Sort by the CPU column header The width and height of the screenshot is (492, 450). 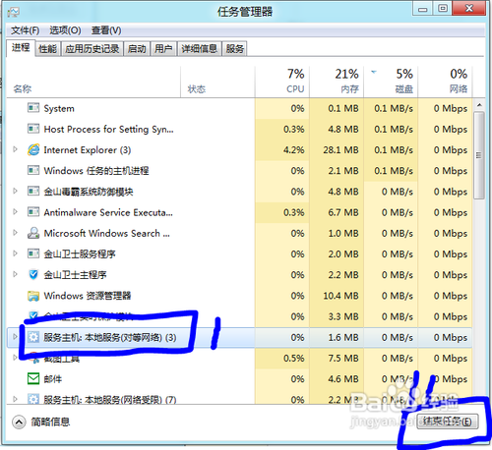click(282, 82)
